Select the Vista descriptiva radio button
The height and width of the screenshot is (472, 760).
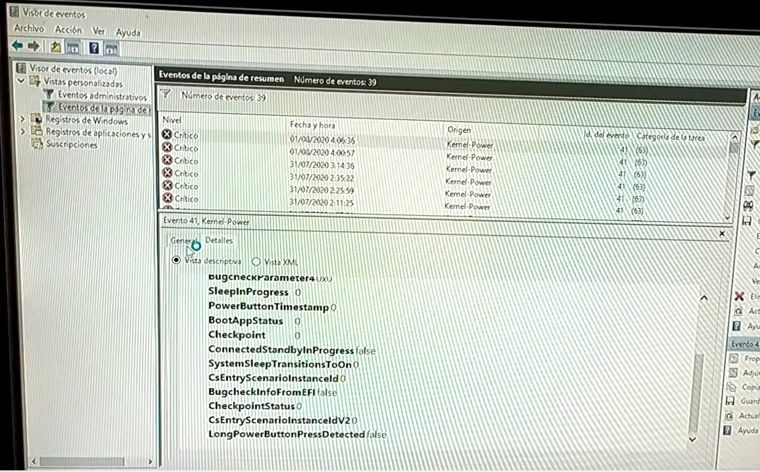click(x=176, y=260)
